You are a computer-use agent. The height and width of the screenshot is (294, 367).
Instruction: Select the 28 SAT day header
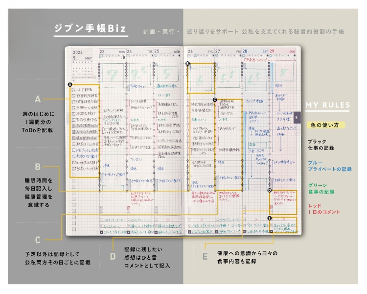(x=255, y=51)
